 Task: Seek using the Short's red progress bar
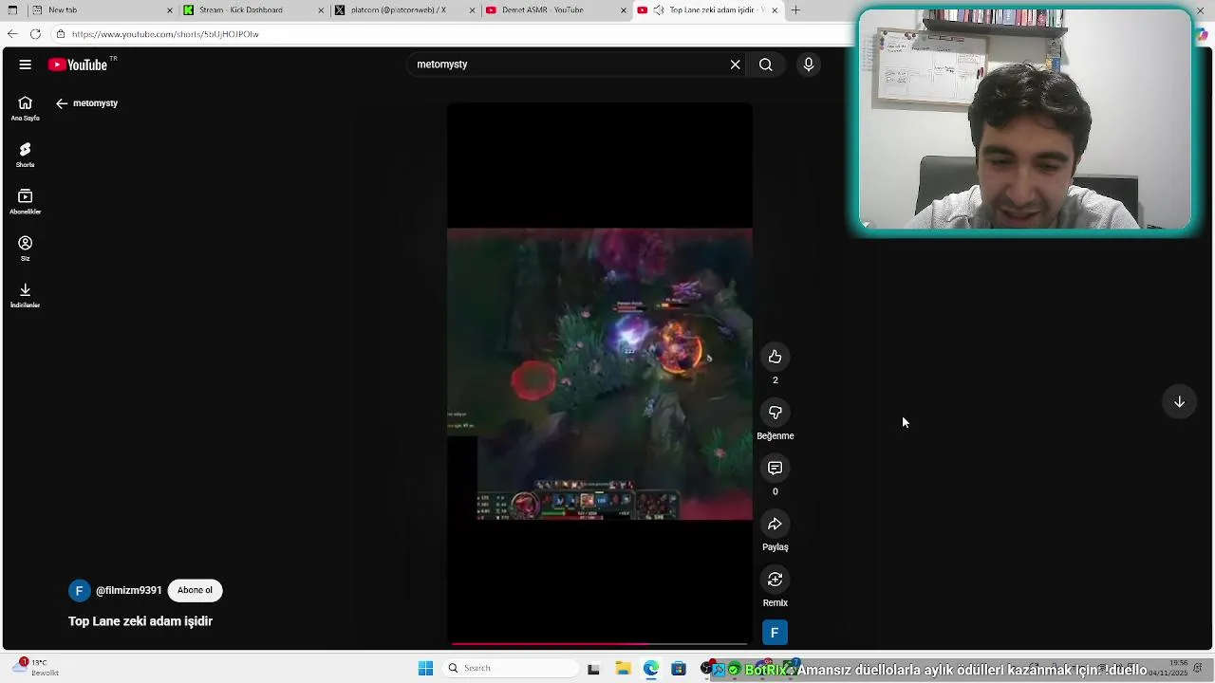coord(600,644)
